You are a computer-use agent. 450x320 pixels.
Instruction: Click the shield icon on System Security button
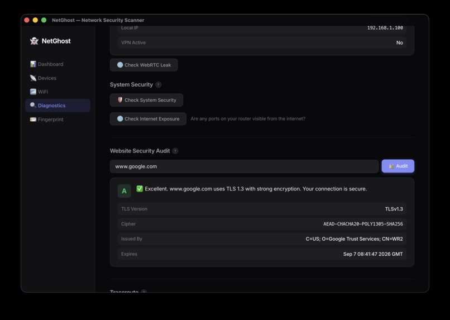click(120, 99)
